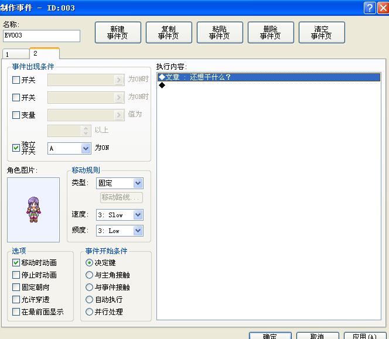
Task: Select 并行处理 trigger radio button
Action: point(89,311)
